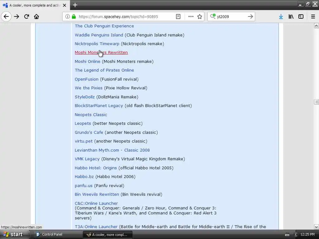This screenshot has height=239, width=319.
Task: Click the yt2009 search box
Action: (x=231, y=16)
